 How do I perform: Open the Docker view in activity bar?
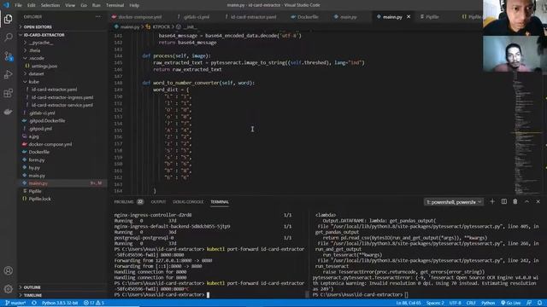(x=8, y=112)
